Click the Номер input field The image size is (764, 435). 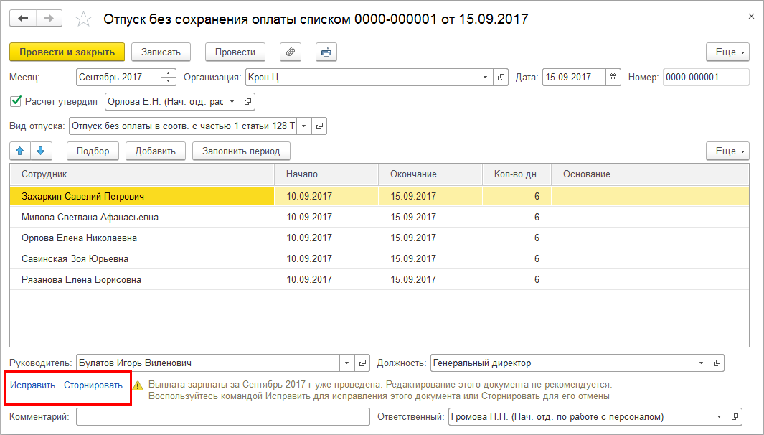(x=706, y=77)
